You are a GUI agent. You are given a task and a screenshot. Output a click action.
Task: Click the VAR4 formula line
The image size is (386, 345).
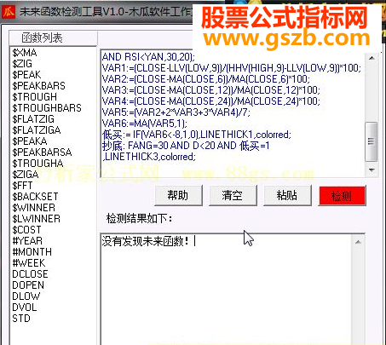coord(211,101)
